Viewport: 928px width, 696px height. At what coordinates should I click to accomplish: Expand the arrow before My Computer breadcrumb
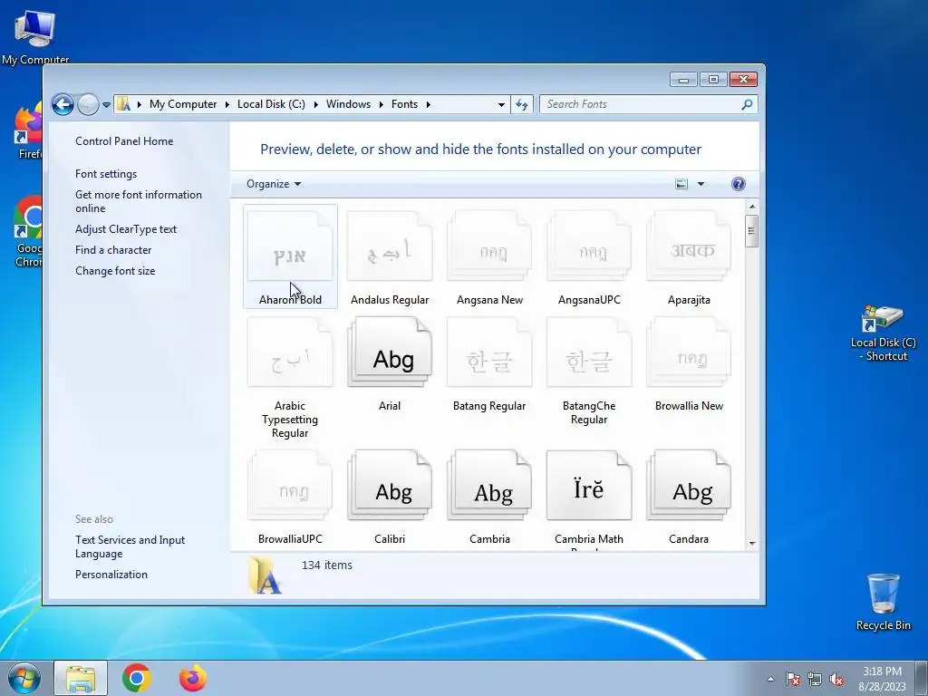click(x=139, y=104)
